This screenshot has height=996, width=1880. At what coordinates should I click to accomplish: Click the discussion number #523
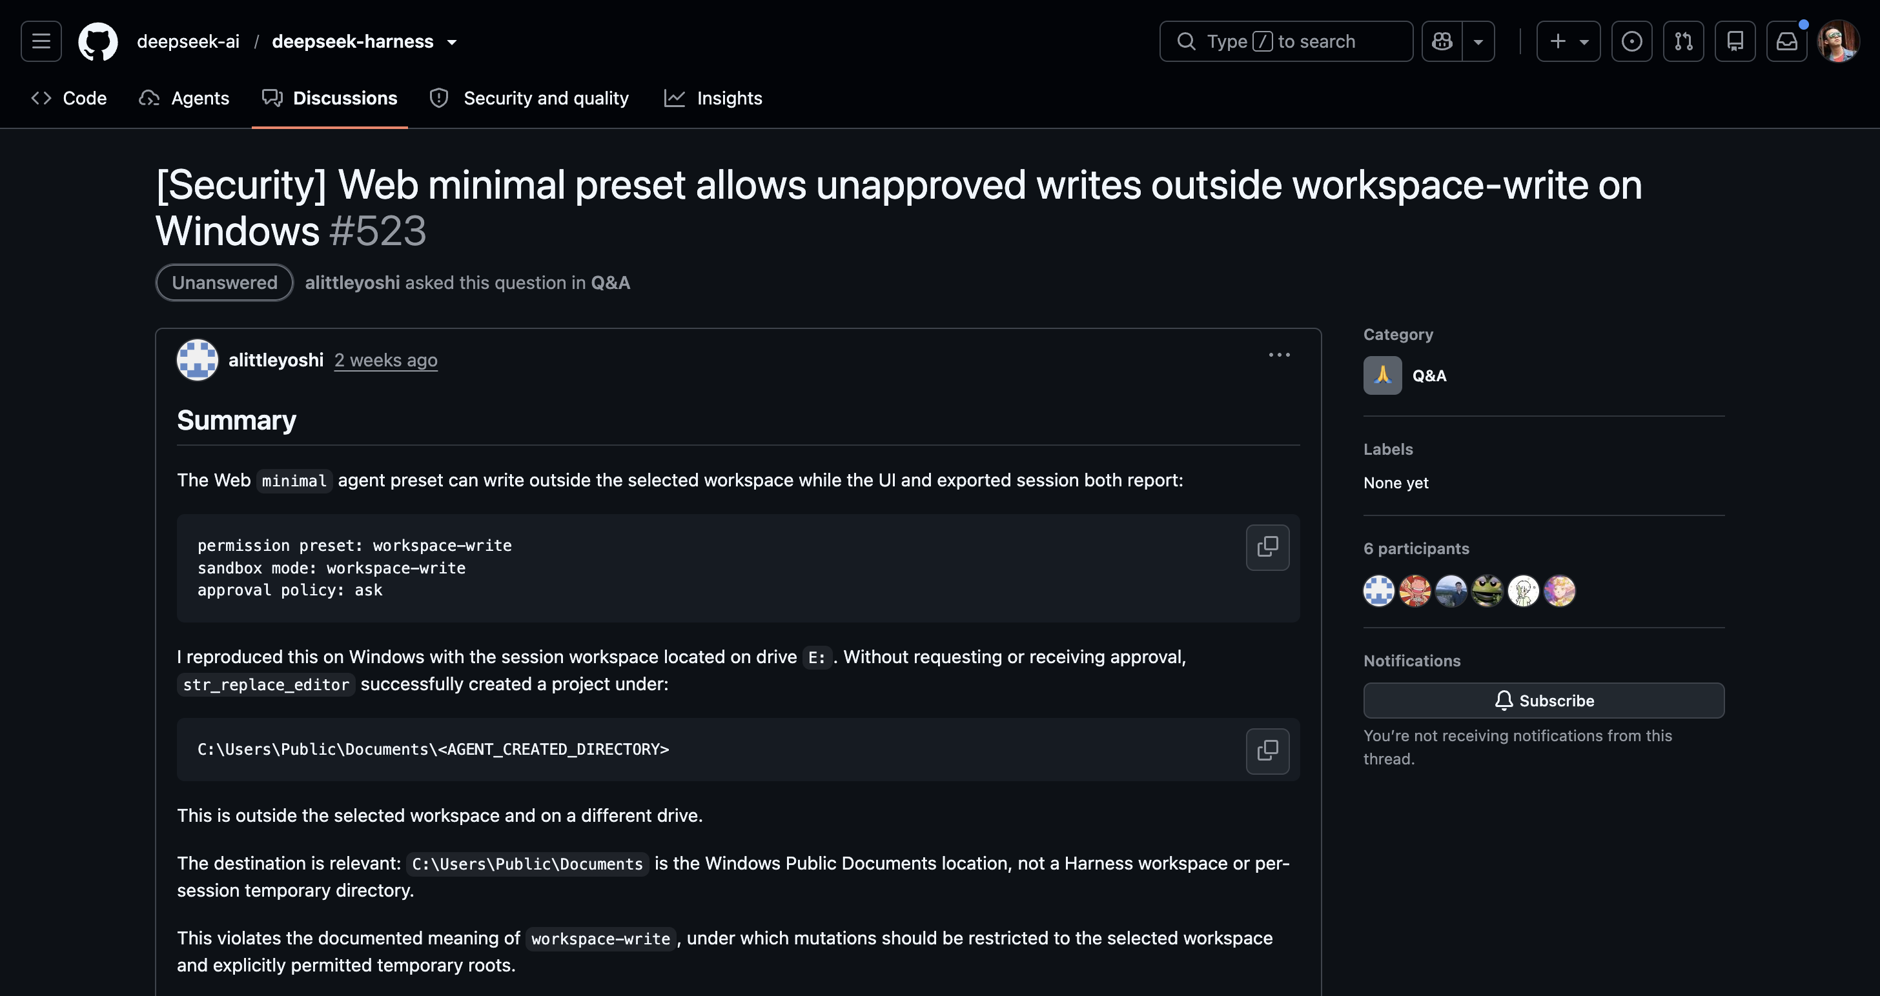click(378, 231)
